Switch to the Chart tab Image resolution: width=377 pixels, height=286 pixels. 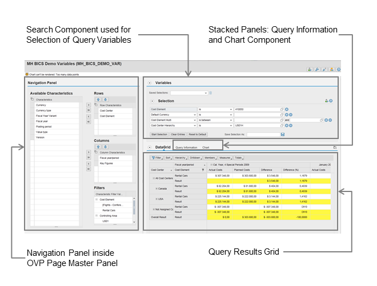point(206,148)
